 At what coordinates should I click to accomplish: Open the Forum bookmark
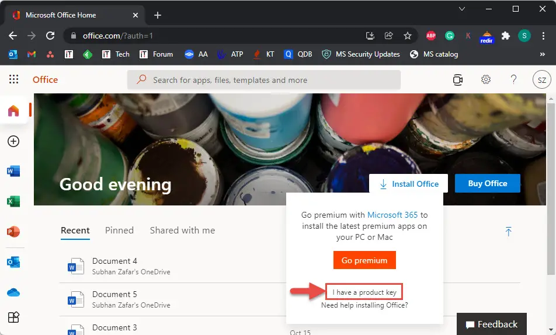pyautogui.click(x=156, y=54)
